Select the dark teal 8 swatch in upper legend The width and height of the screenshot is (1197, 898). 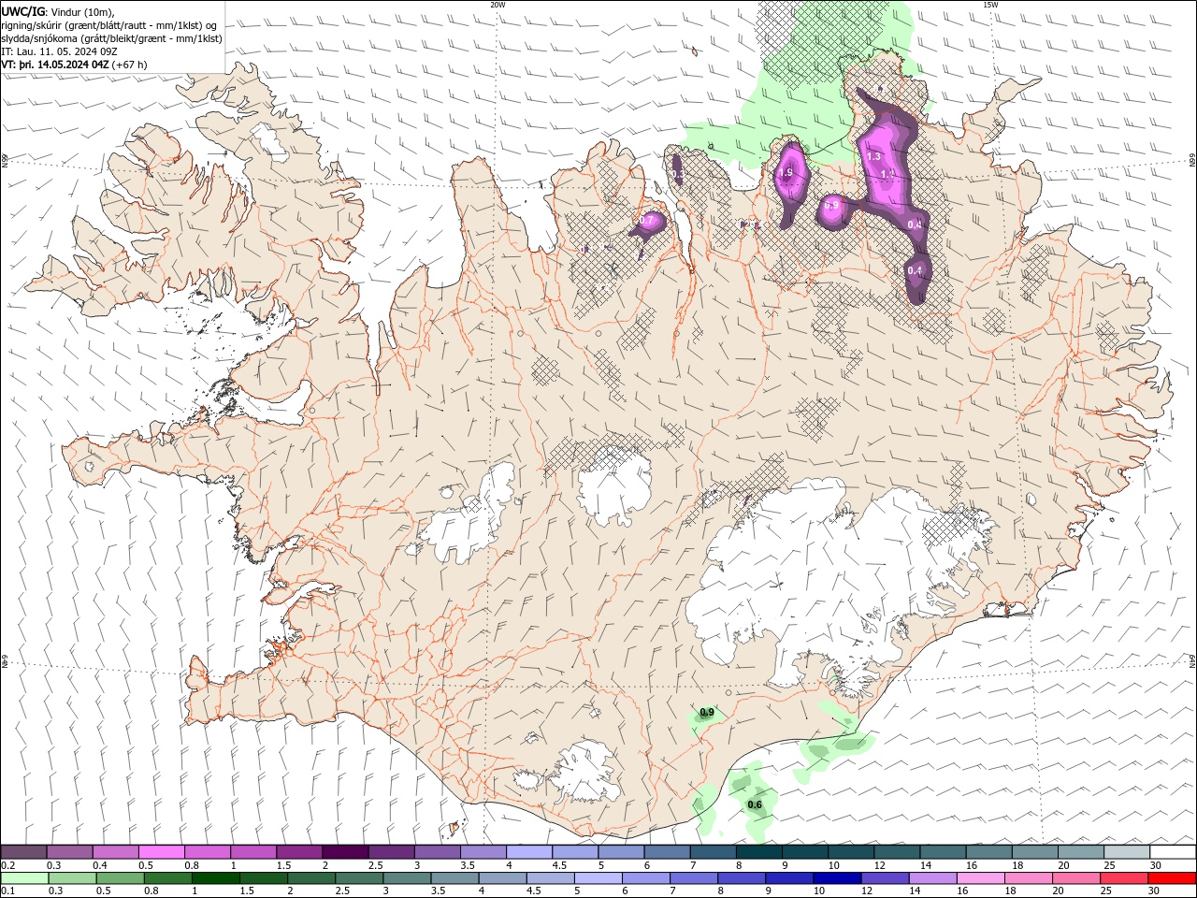click(x=758, y=852)
